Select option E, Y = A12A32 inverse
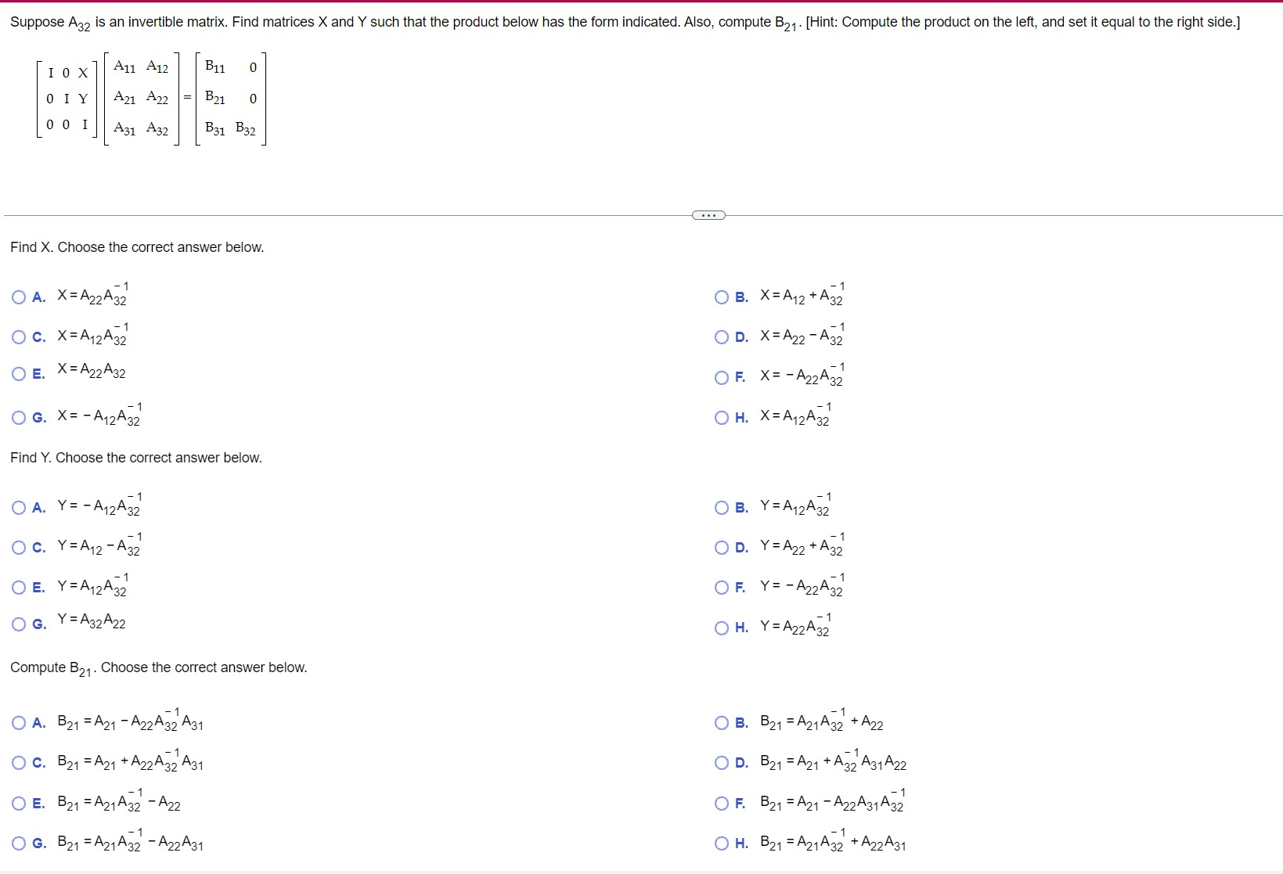 pos(18,587)
